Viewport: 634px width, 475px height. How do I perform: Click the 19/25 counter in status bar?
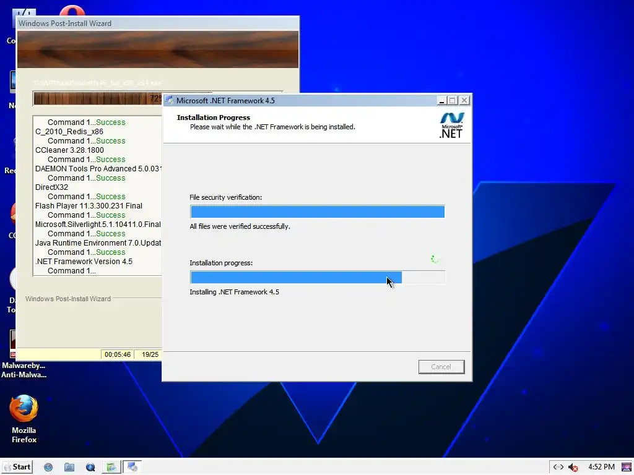[x=150, y=354]
